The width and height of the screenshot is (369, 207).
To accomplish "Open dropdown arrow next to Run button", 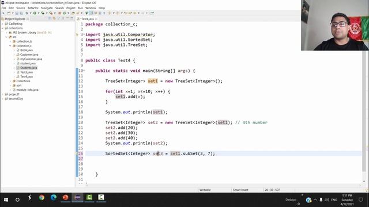I will point(39,13).
